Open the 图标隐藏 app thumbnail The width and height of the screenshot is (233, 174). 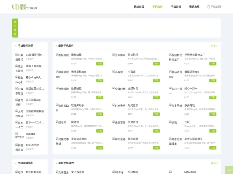pyautogui.click(x=62, y=55)
